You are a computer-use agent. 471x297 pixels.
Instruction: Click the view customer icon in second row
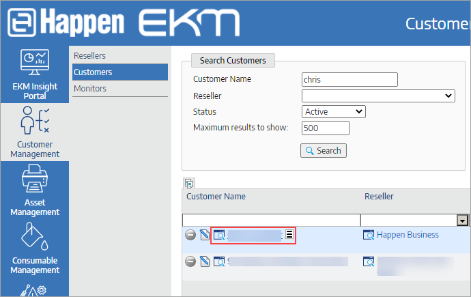tap(219, 261)
